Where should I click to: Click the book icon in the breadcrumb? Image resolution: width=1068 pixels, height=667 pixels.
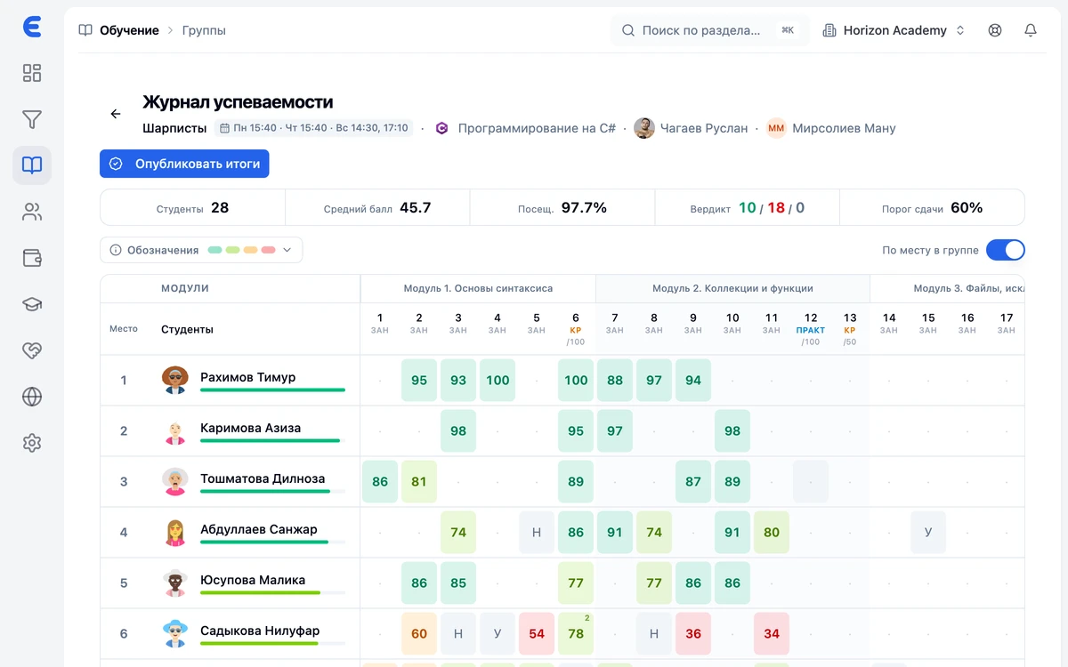85,30
